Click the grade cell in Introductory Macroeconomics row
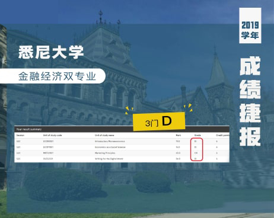Image resolution: width=274 pixels, height=218 pixels. pos(196,142)
